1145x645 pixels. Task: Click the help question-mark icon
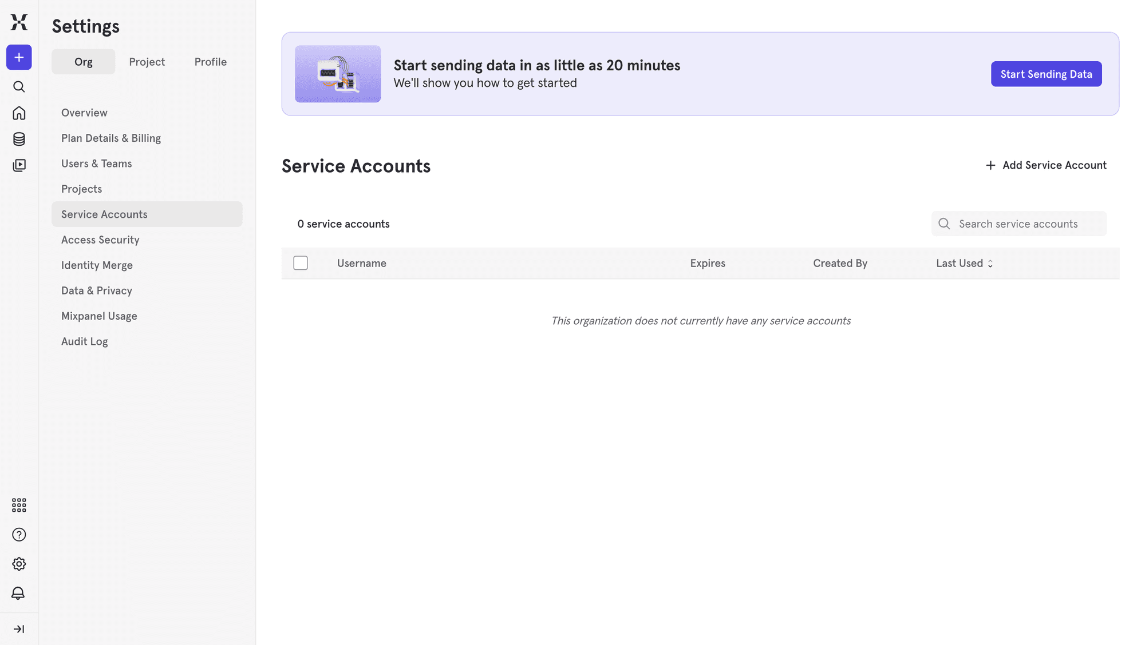point(19,534)
